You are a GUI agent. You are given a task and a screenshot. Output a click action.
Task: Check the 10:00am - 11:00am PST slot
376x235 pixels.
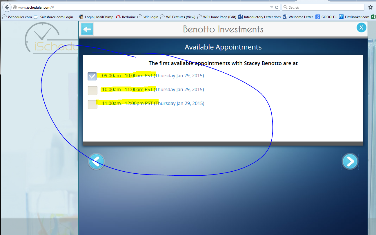coord(92,90)
